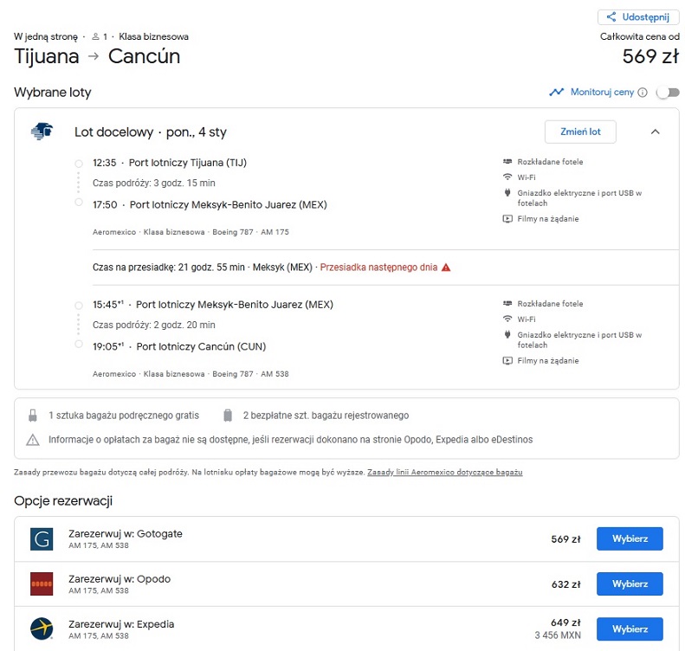Click the Tijuana to Cancún arrow icon
Image resolution: width=685 pixels, height=651 pixels.
[x=94, y=56]
